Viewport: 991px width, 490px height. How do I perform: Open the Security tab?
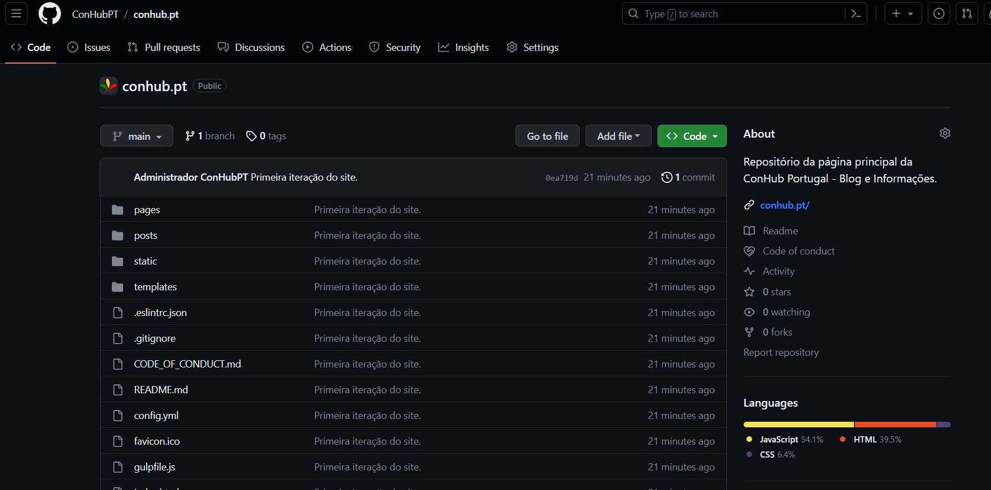pos(394,48)
